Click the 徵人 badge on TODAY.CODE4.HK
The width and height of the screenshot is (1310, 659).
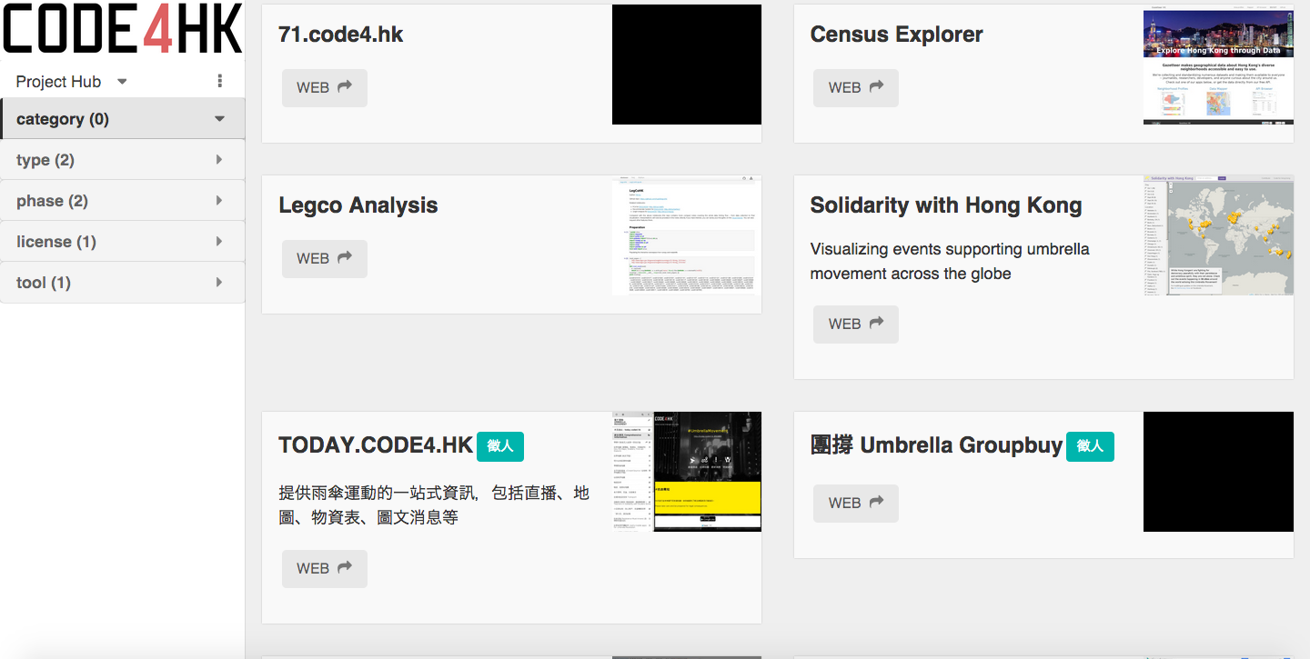pos(500,446)
